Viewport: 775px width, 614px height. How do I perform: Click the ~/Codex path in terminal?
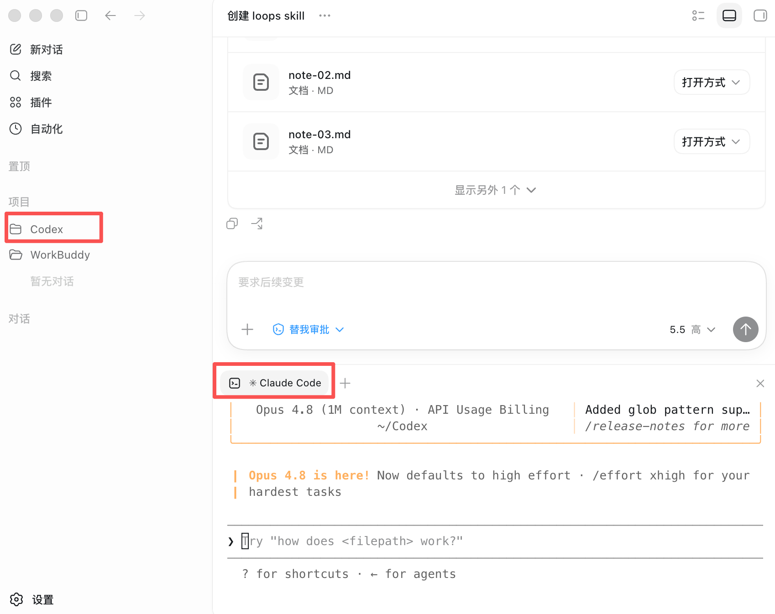tap(403, 426)
